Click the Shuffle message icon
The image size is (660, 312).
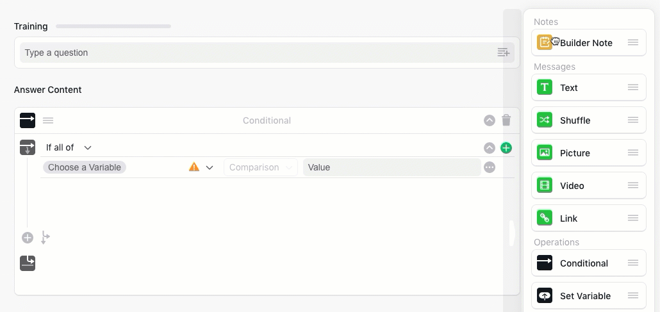click(545, 120)
